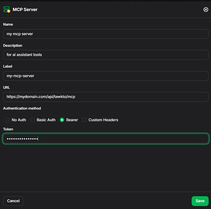Image resolution: width=211 pixels, height=209 pixels.
Task: Click the Token label
Action: coord(8,129)
